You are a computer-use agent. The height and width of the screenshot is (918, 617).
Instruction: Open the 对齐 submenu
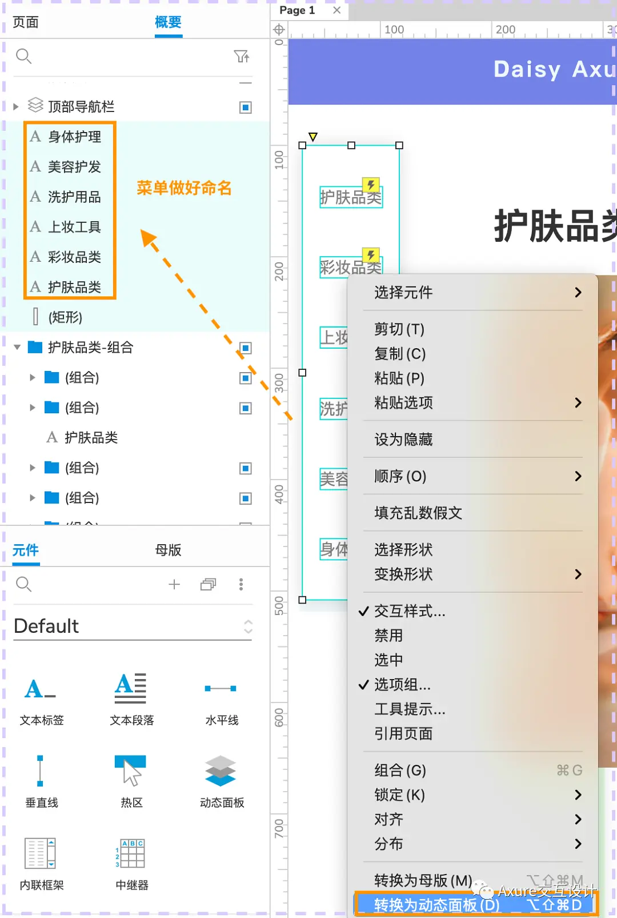pos(472,819)
